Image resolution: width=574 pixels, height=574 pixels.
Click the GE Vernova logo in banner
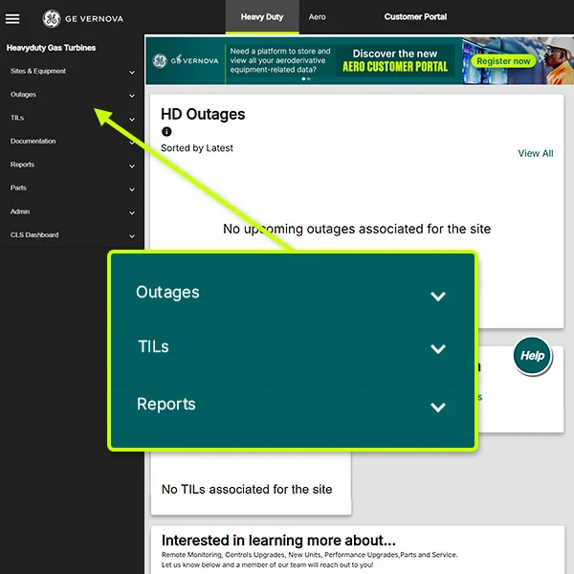click(x=186, y=61)
